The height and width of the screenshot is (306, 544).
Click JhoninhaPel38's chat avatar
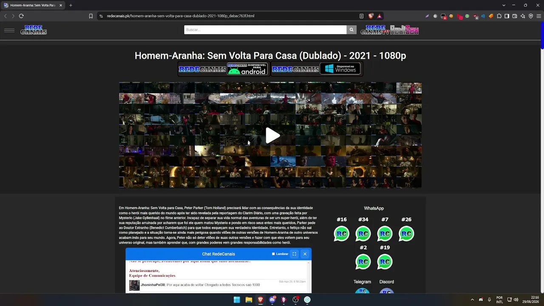(x=134, y=285)
